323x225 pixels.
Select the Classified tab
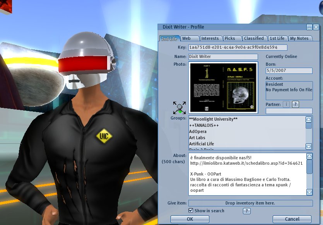click(x=255, y=38)
